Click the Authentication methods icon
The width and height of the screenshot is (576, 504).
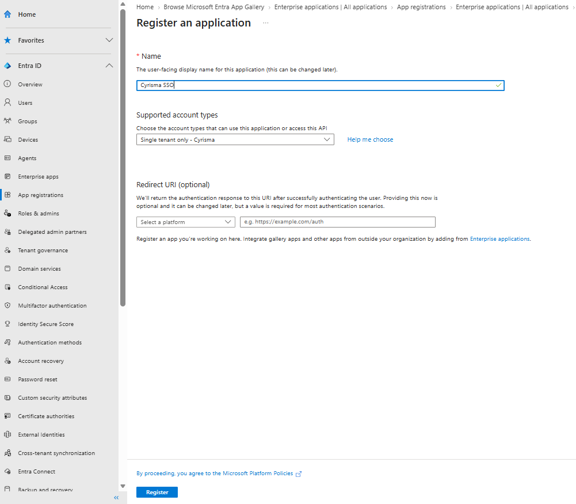tap(7, 342)
